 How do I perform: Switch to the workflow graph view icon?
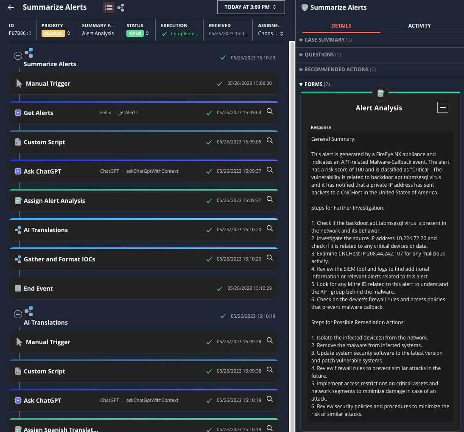(x=121, y=7)
